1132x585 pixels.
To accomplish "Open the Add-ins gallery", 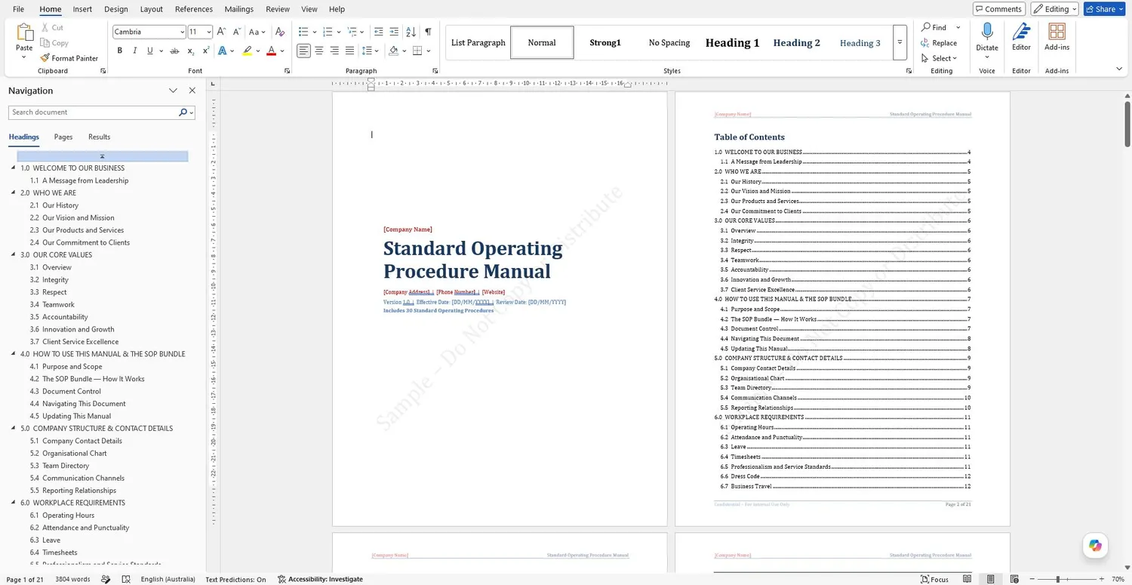I will [1057, 37].
